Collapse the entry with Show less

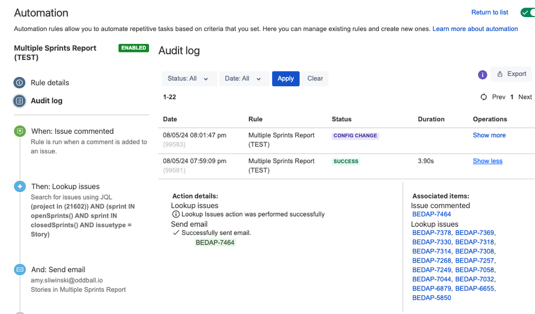(x=487, y=161)
